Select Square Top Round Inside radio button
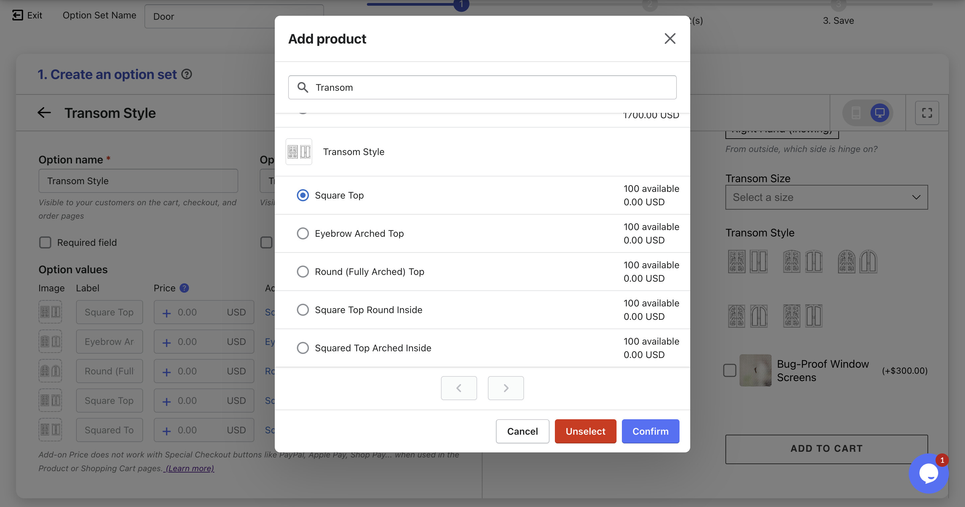 pos(303,310)
